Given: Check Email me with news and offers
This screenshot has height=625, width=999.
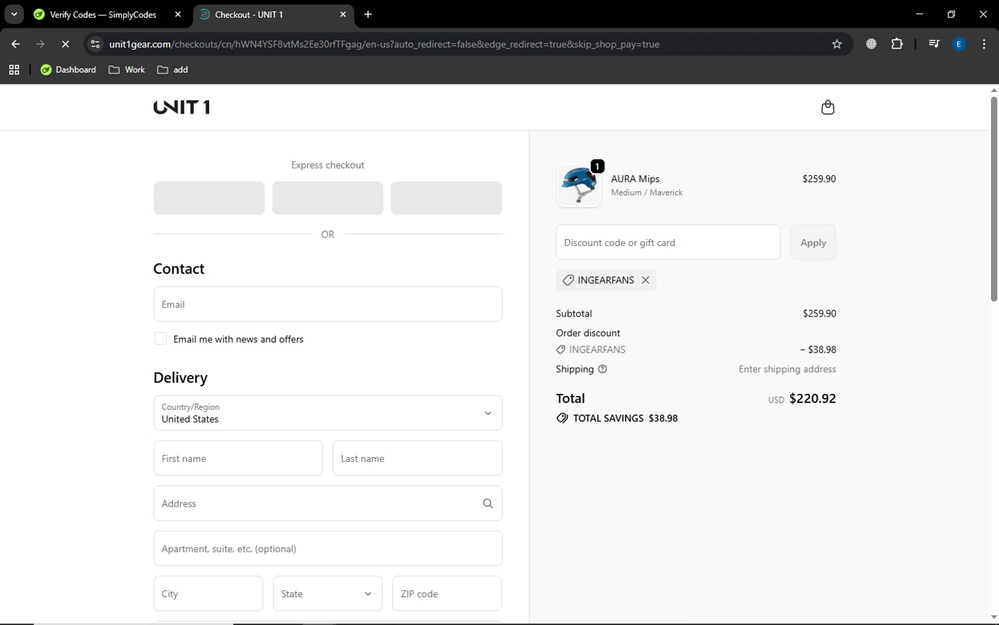Looking at the screenshot, I should point(161,338).
